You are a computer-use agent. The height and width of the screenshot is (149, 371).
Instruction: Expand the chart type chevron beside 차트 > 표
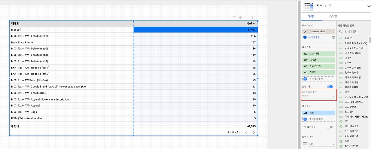369,6
